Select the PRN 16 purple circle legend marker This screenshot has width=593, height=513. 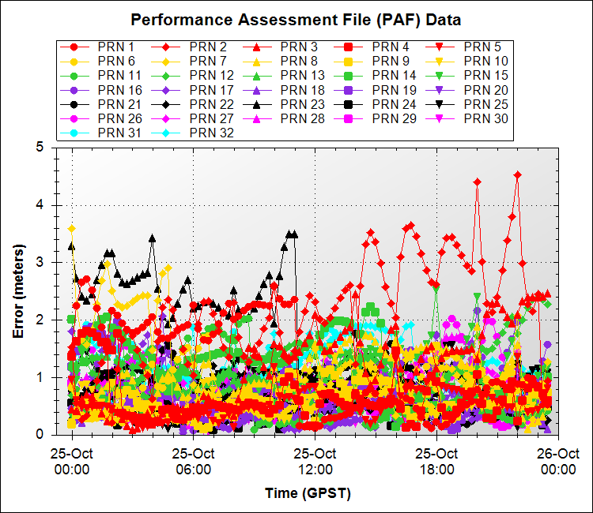(x=73, y=90)
